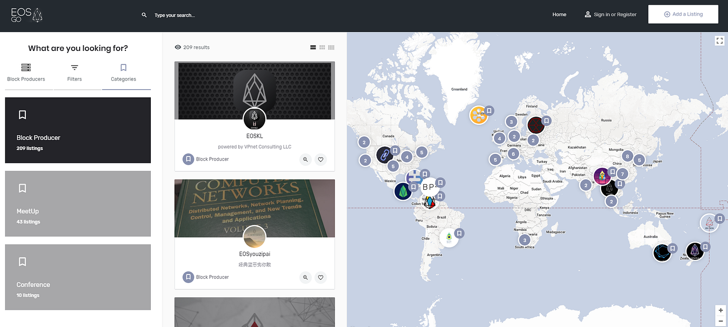Select the Categories tab

tap(123, 73)
